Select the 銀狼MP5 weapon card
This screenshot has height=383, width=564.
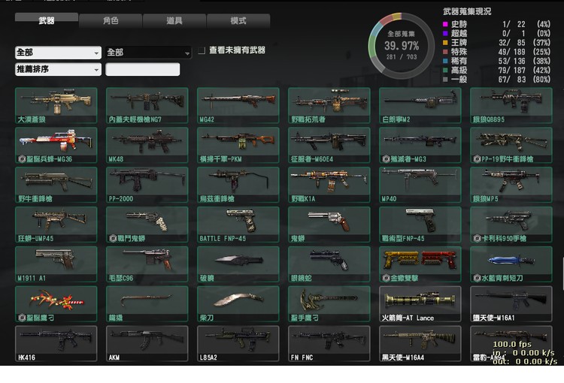click(x=511, y=185)
